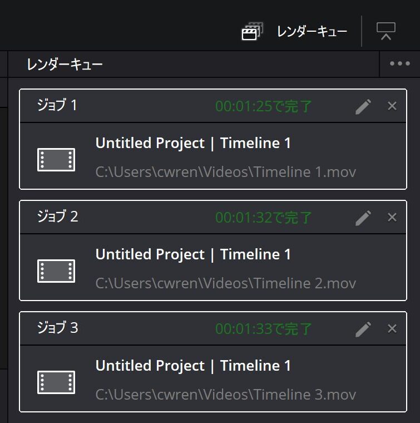The width and height of the screenshot is (420, 423).
Task: Click the Render Queue clapperboard icon
Action: 252,31
